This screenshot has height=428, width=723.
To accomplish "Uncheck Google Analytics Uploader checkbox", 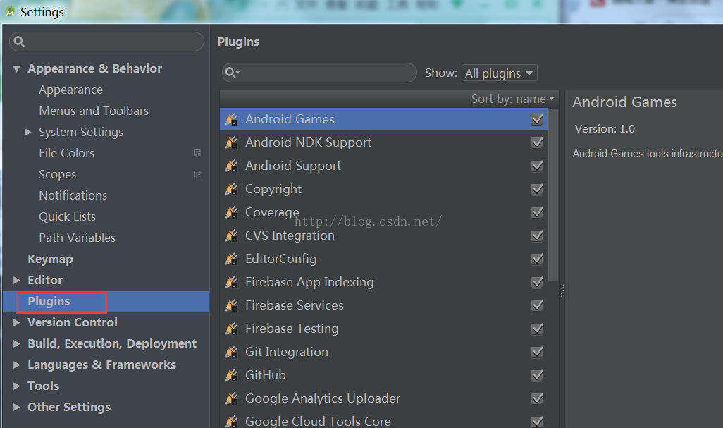I will tap(537, 398).
